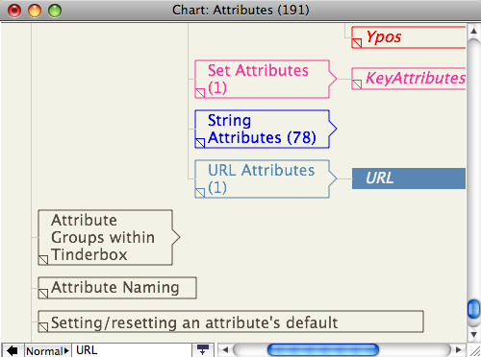This screenshot has height=357, width=481.
Task: Click the back arrow navigation button
Action: tap(13, 350)
